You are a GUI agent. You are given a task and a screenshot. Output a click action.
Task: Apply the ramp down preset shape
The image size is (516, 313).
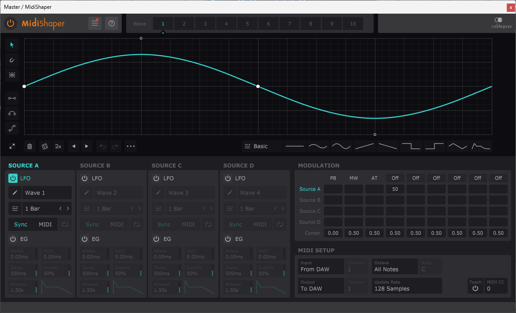coord(388,146)
